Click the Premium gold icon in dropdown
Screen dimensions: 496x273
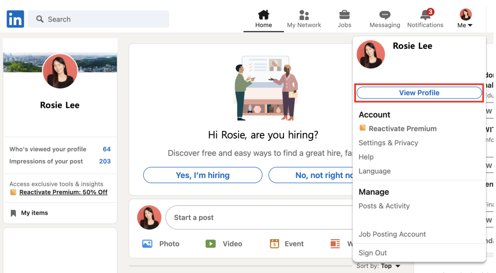[x=363, y=128]
